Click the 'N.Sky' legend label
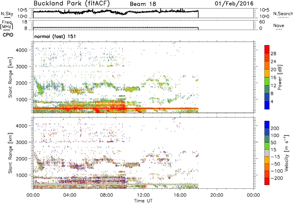The width and height of the screenshot is (293, 203). [7, 14]
